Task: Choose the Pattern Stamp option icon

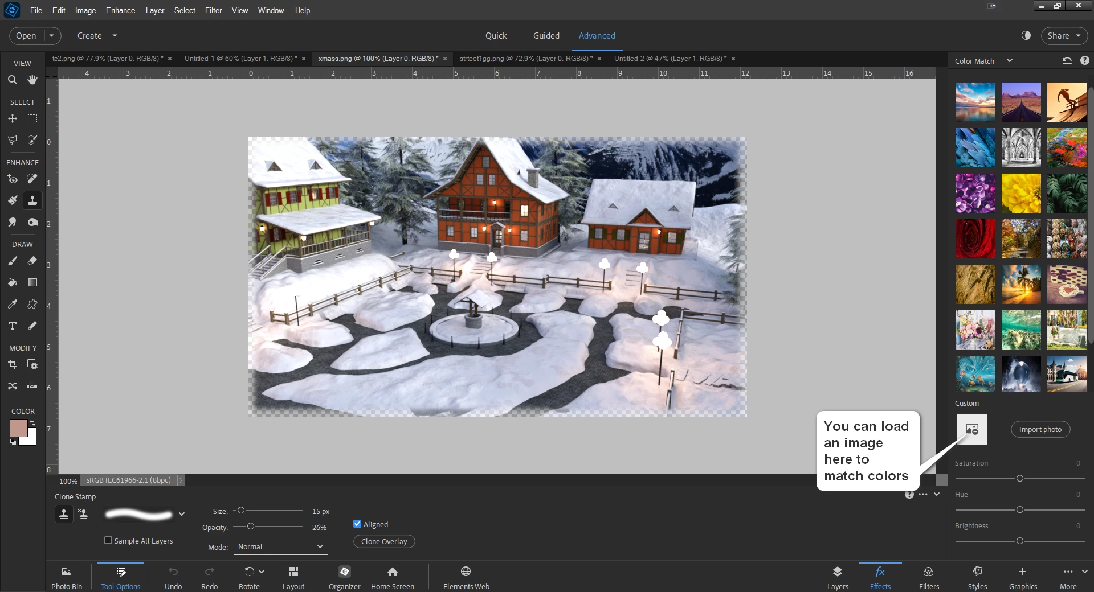Action: tap(83, 514)
